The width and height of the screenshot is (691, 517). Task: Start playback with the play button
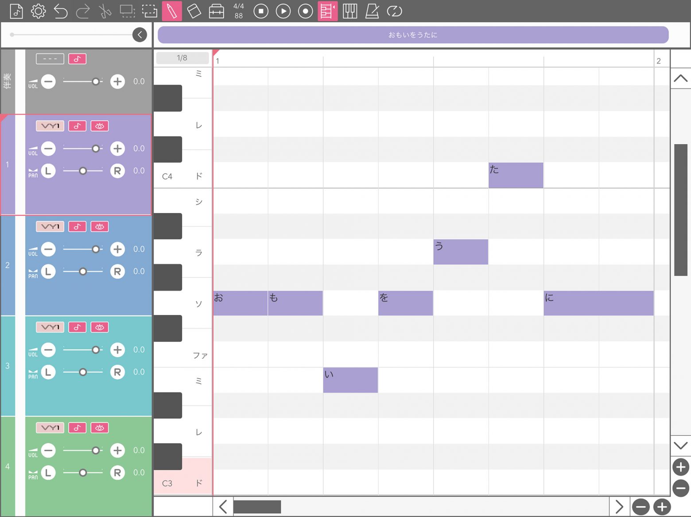pyautogui.click(x=283, y=11)
